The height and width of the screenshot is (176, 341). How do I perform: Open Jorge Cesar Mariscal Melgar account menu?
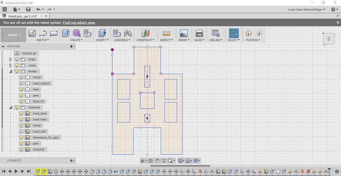[306, 10]
